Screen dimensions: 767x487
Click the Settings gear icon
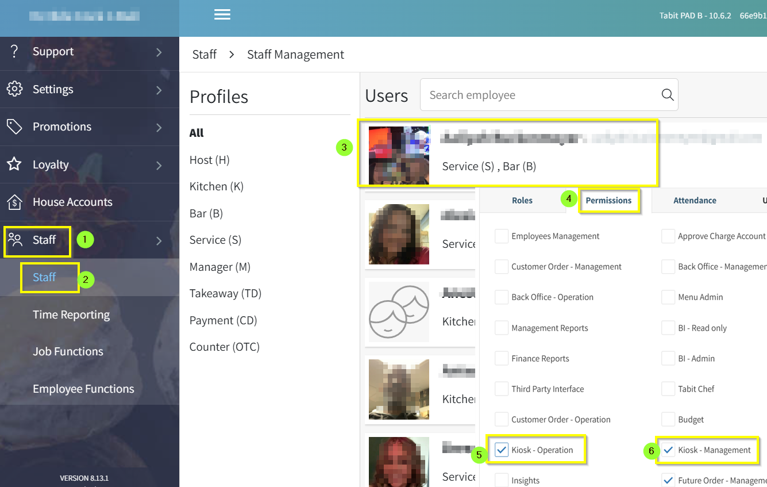(x=14, y=89)
